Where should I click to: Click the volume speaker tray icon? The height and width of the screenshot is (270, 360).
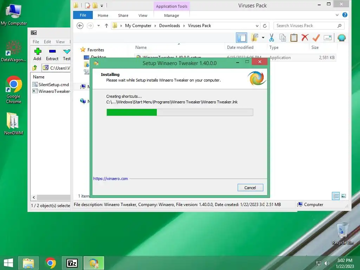click(327, 263)
